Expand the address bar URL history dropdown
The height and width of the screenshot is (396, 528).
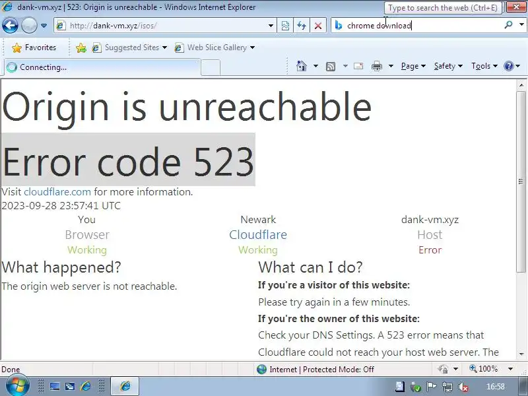click(271, 26)
